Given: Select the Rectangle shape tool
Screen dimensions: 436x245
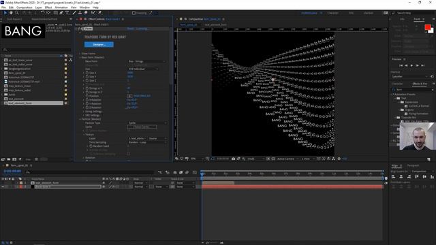Looking at the screenshot, I should pos(56,13).
